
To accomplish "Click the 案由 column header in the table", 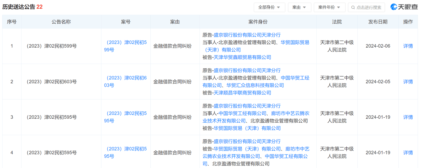I will tap(175, 22).
